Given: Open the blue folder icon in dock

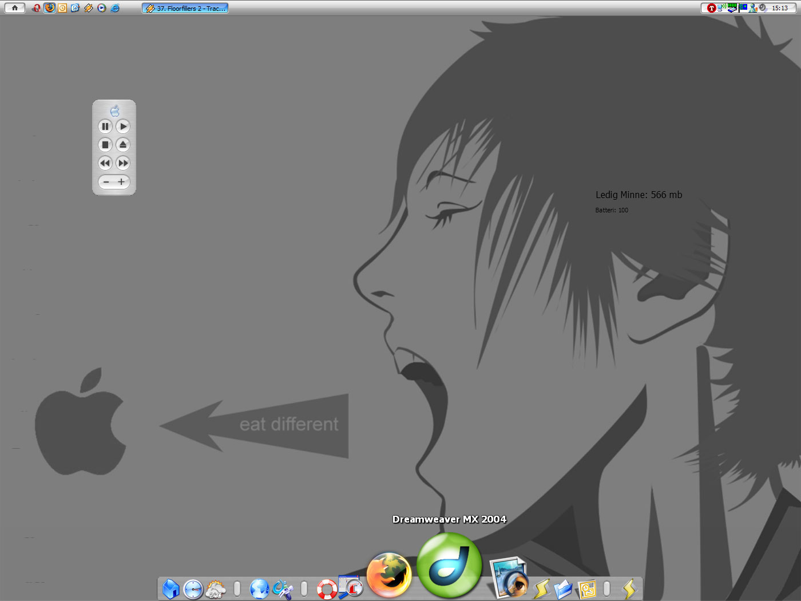Looking at the screenshot, I should 564,589.
